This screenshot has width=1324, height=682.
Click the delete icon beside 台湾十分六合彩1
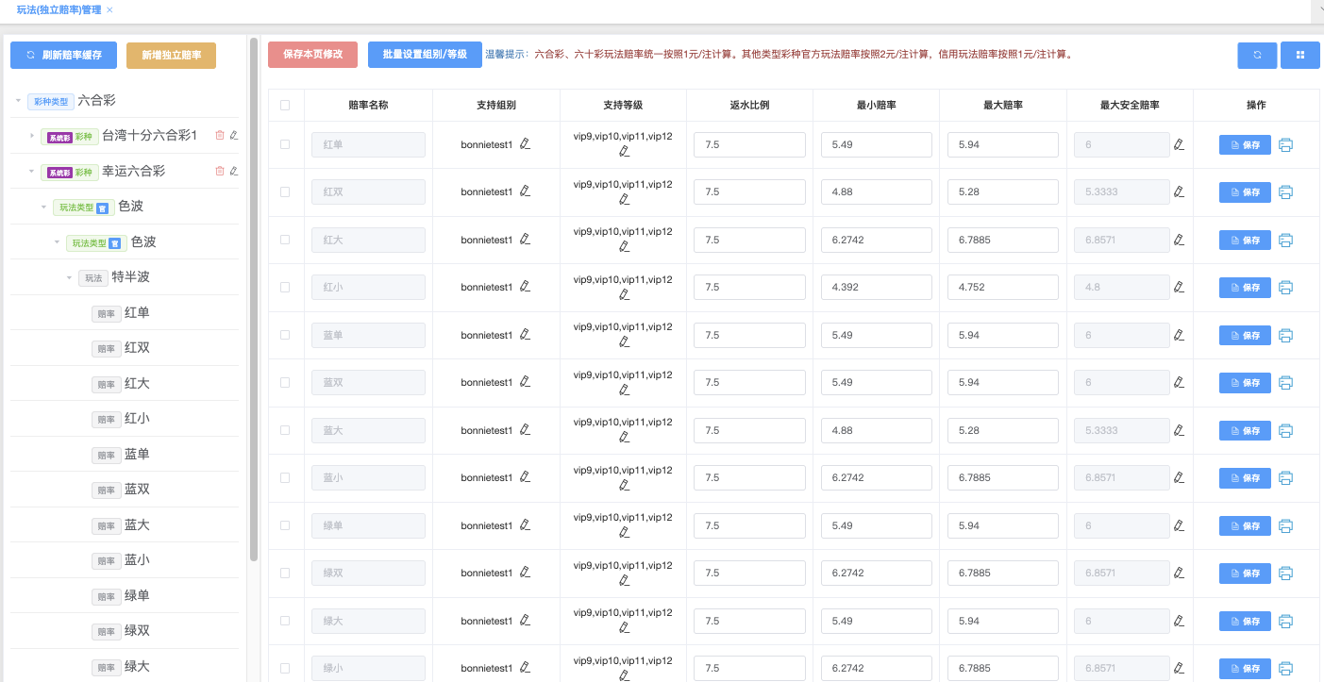coord(220,136)
